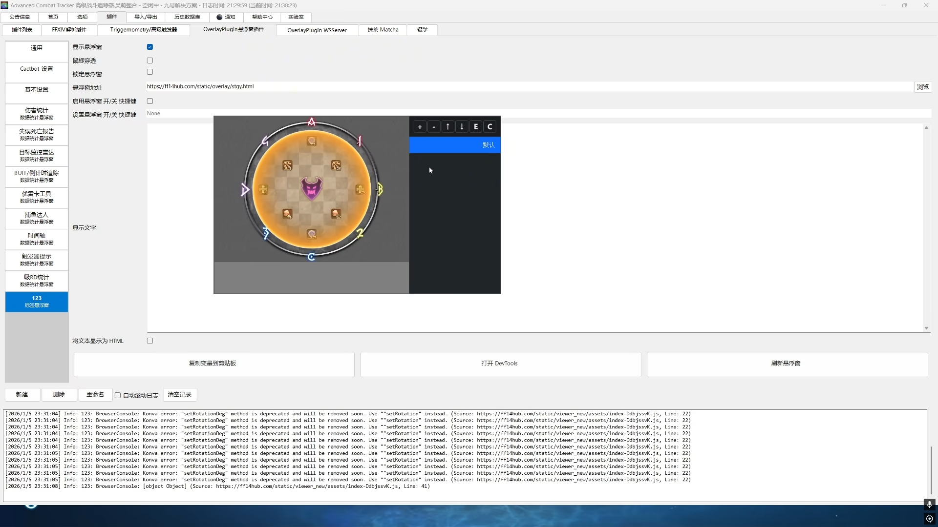Click the yellow B waymark on arena

[380, 189]
